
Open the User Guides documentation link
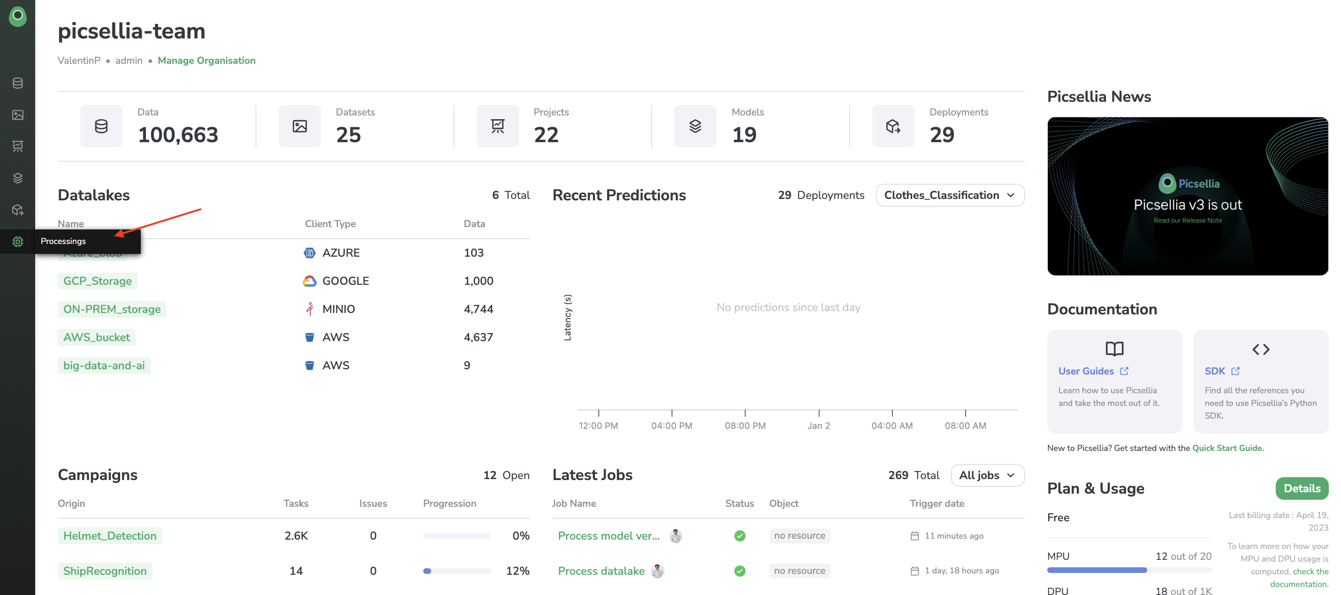point(1086,371)
